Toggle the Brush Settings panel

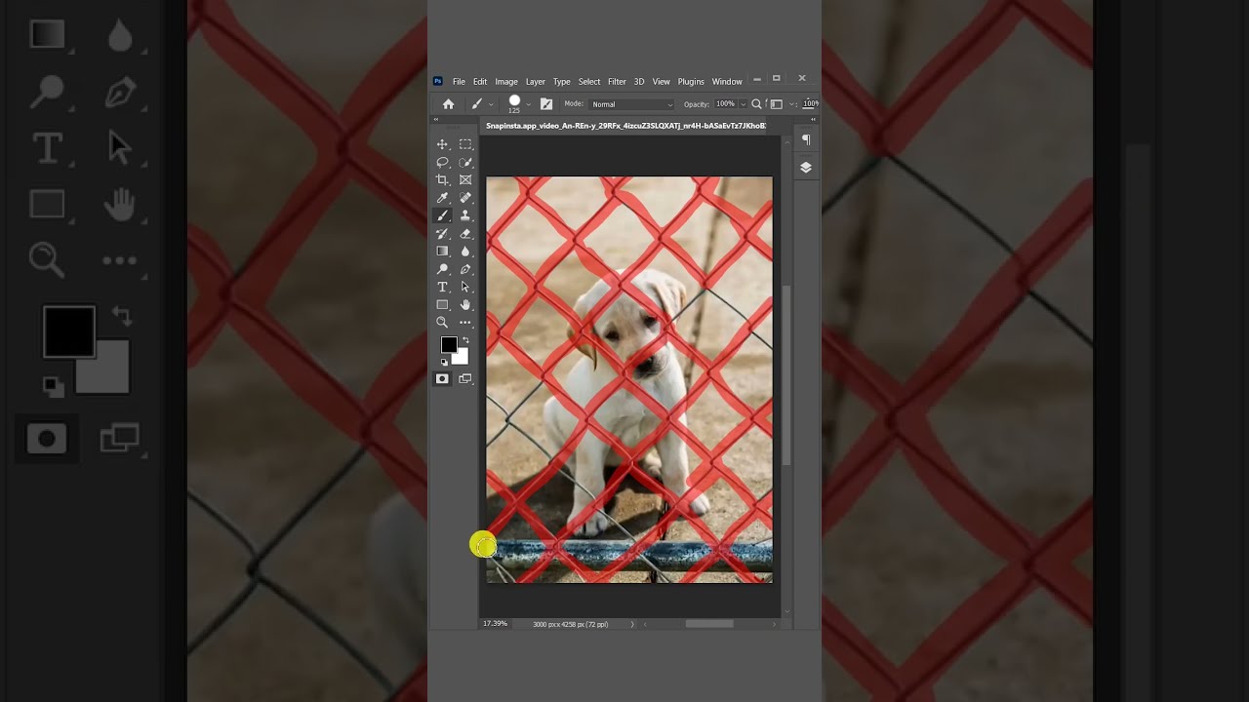tap(546, 104)
